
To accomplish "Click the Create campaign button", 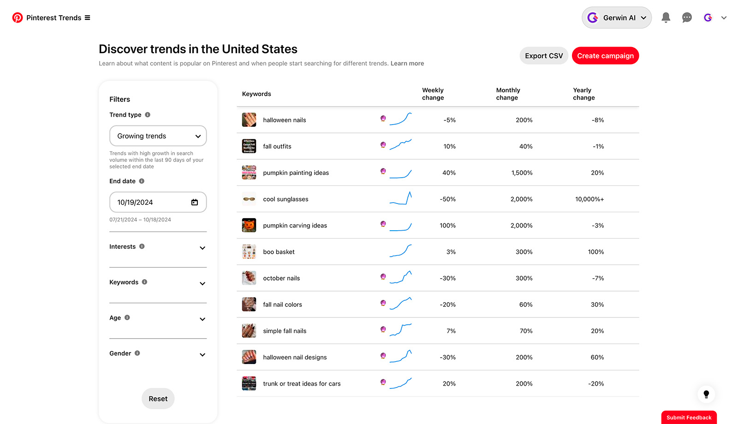I will 605,56.
